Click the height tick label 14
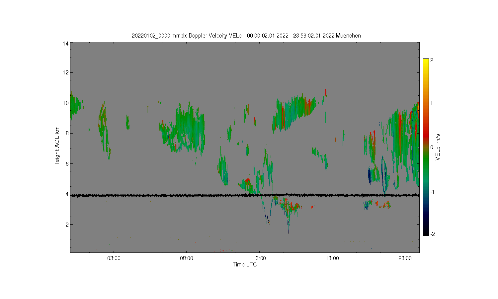This screenshot has width=498, height=299. click(x=66, y=44)
